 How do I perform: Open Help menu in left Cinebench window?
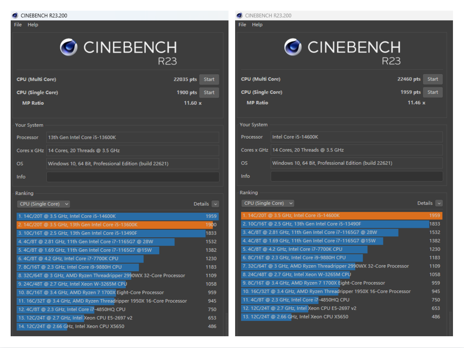(x=33, y=25)
